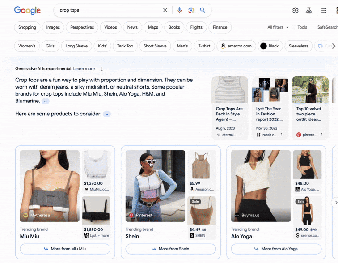Open the Pinterest Shein model image

point(155,186)
